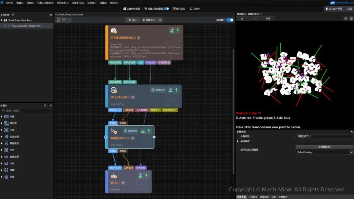Viewport: 354px width, 199px height.
Task: Click the run-step arrow on 3D工件识别 node
Action: pos(177,90)
